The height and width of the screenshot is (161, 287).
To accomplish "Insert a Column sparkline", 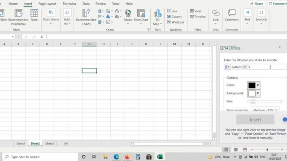I will pyautogui.click(x=174, y=17).
